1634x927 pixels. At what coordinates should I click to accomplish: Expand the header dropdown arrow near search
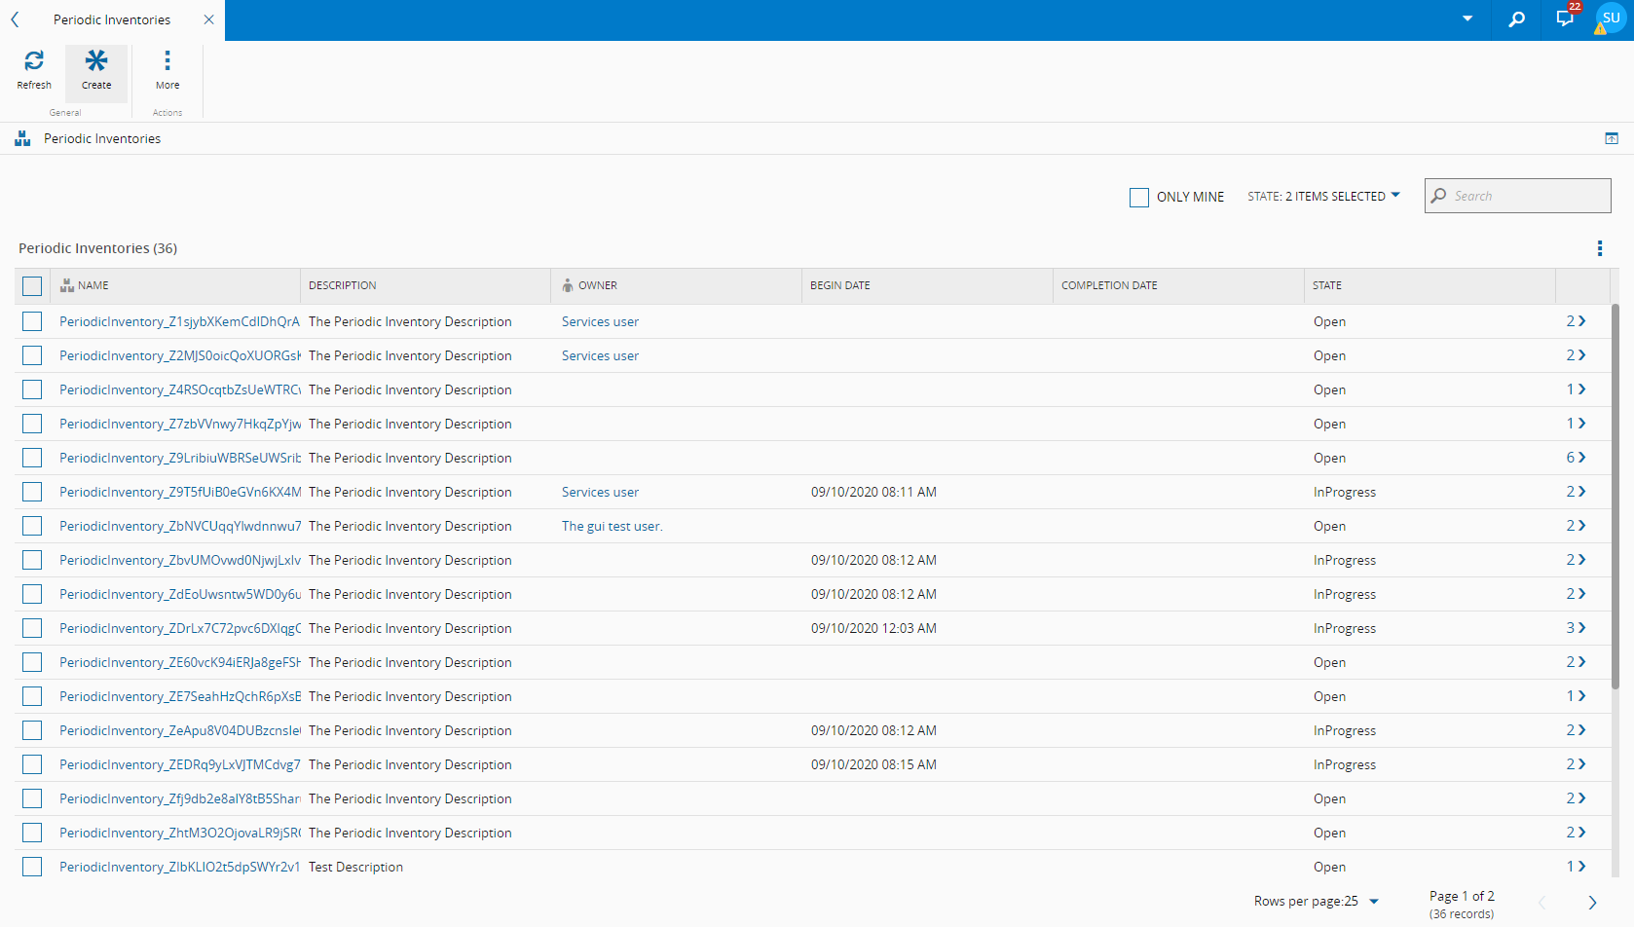1467,19
